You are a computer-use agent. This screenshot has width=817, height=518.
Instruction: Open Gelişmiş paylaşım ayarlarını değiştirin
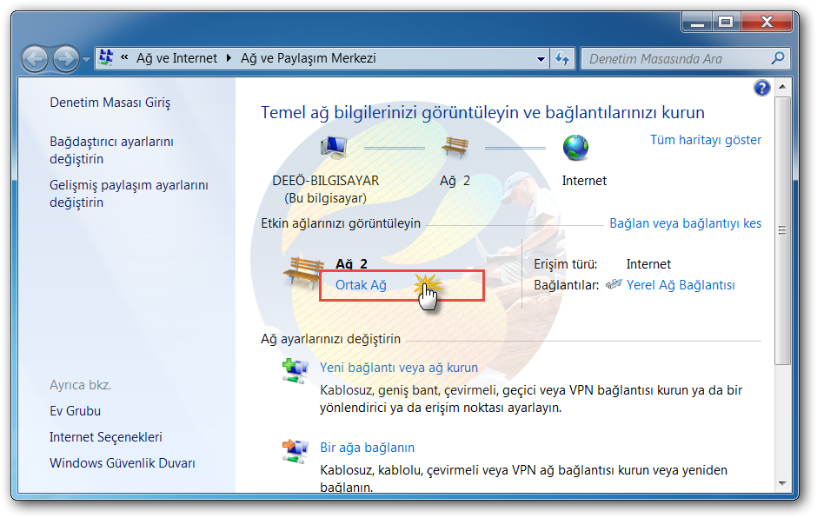(x=129, y=193)
